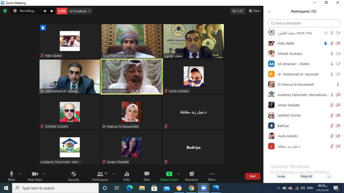The height and width of the screenshot is (193, 344).
Task: Click the green Share Screen icon
Action: pos(169,174)
